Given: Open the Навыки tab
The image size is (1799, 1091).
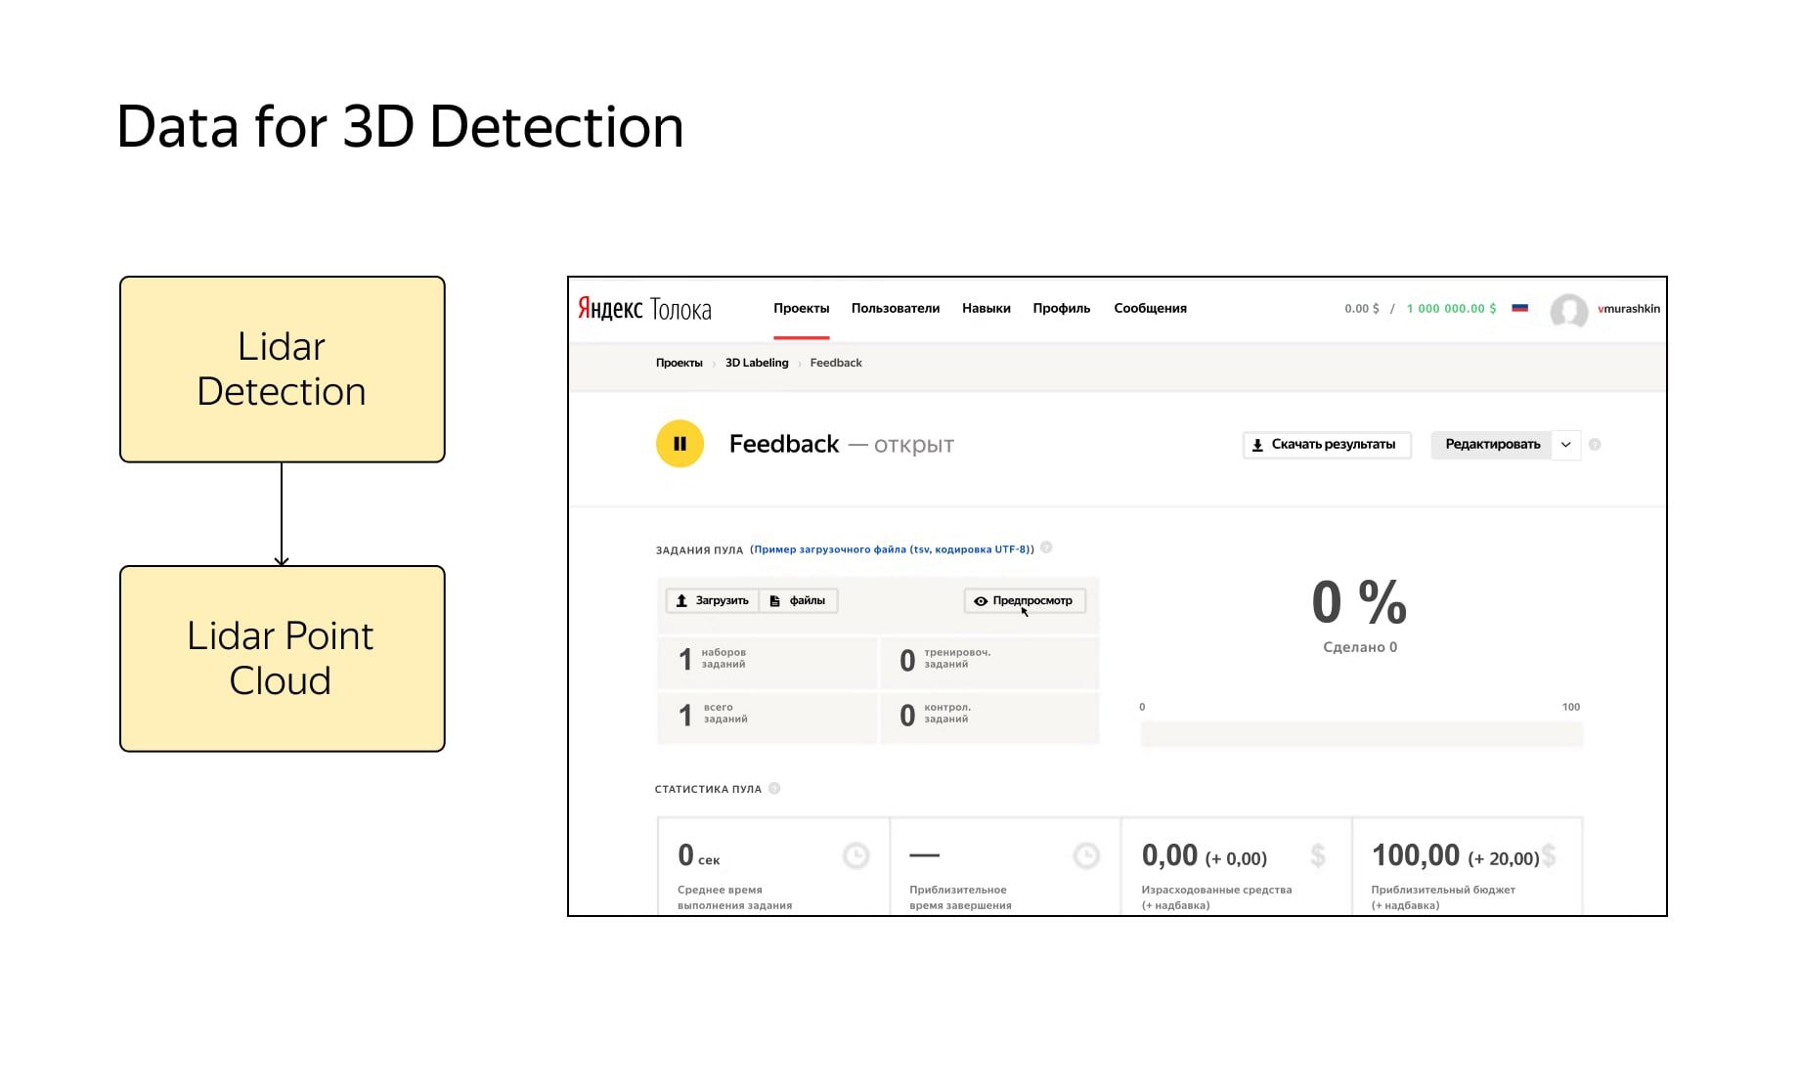Looking at the screenshot, I should click(x=987, y=308).
